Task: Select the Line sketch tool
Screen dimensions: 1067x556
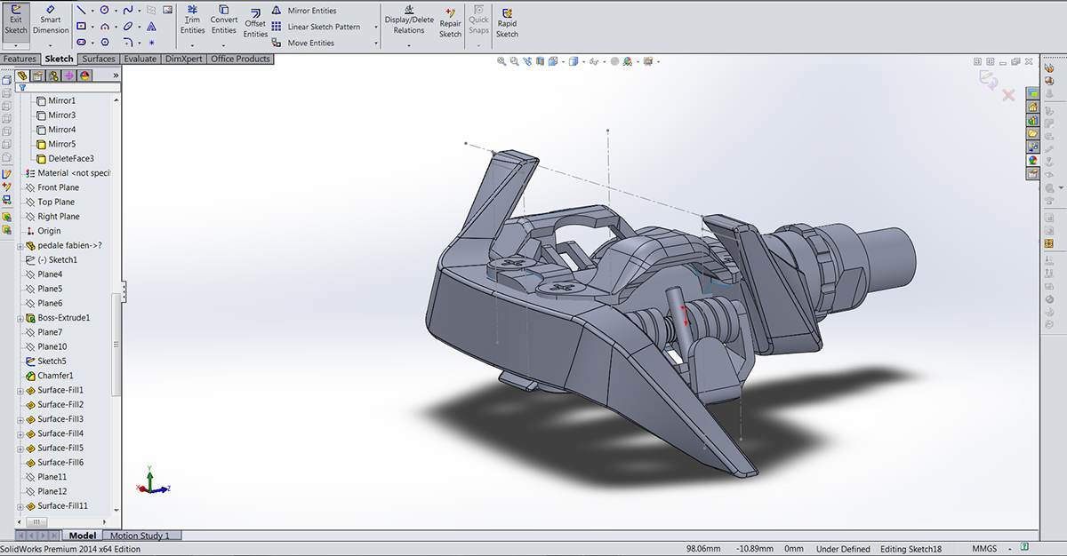Action: point(82,10)
